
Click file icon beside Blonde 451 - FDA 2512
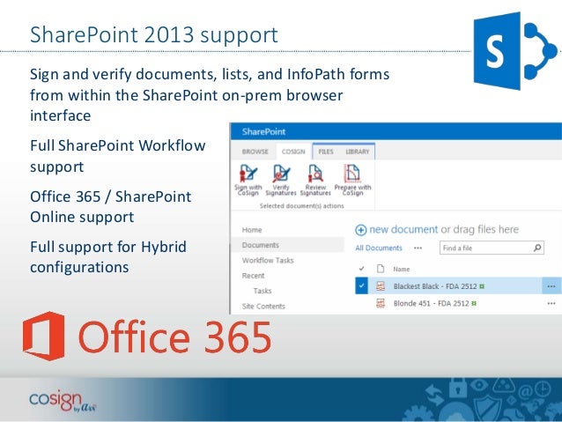381,303
